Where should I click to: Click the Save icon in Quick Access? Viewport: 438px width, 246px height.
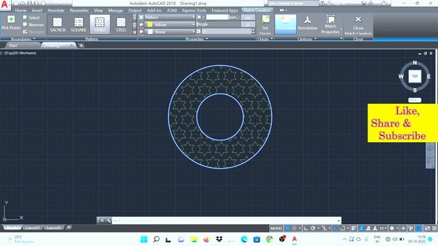click(29, 3)
